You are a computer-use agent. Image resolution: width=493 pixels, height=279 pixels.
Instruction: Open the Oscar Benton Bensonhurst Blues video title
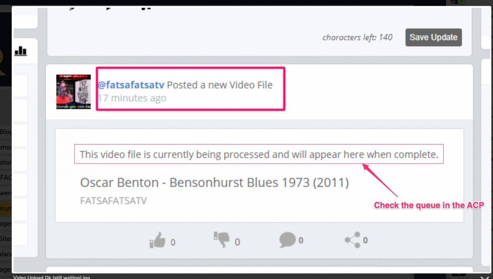[214, 182]
